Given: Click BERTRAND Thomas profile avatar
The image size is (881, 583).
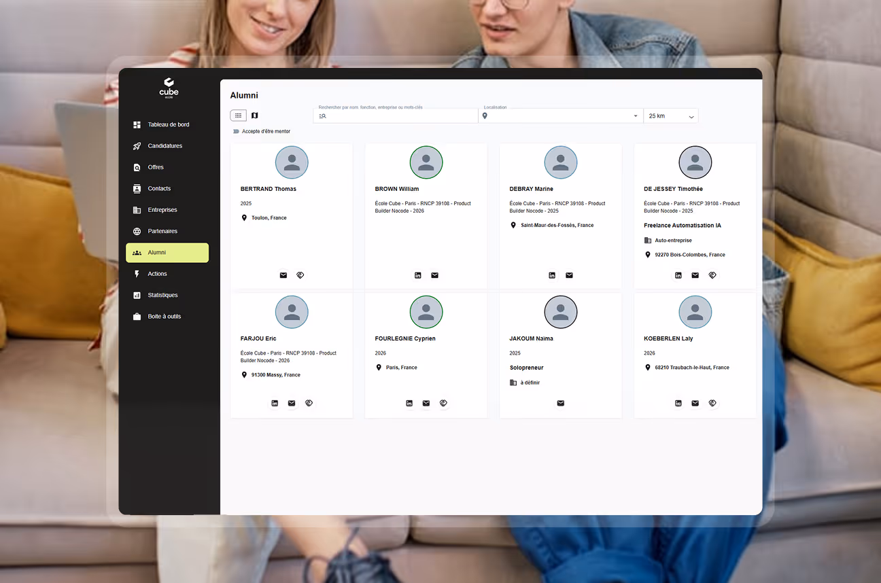Looking at the screenshot, I should (x=292, y=163).
